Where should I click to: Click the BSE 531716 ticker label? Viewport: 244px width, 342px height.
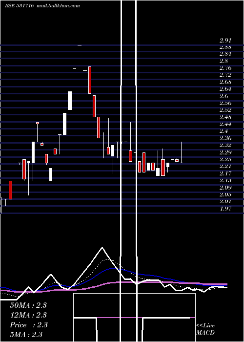[19, 6]
